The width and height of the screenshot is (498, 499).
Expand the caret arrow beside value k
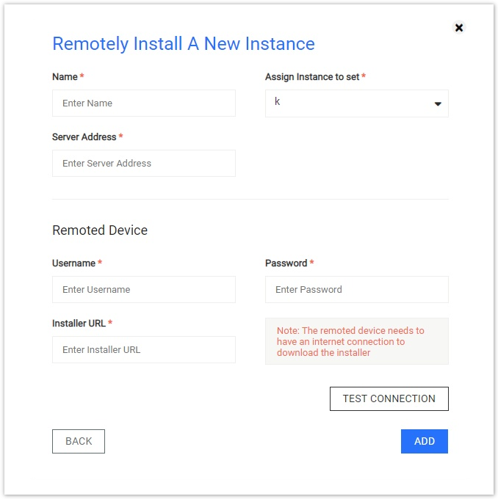pyautogui.click(x=438, y=103)
